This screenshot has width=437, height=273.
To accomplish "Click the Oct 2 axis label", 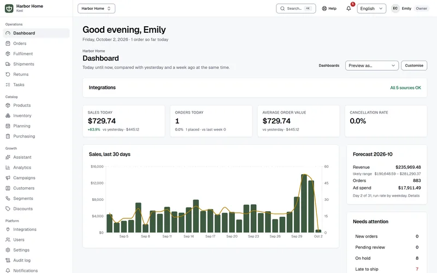I will (x=318, y=236).
